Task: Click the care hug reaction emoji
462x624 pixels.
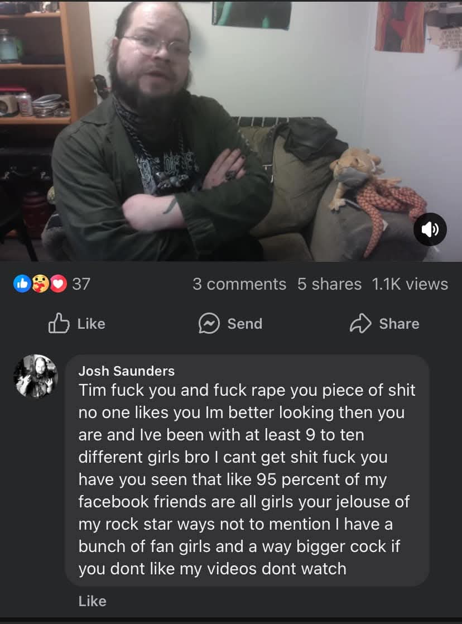Action: tap(40, 284)
